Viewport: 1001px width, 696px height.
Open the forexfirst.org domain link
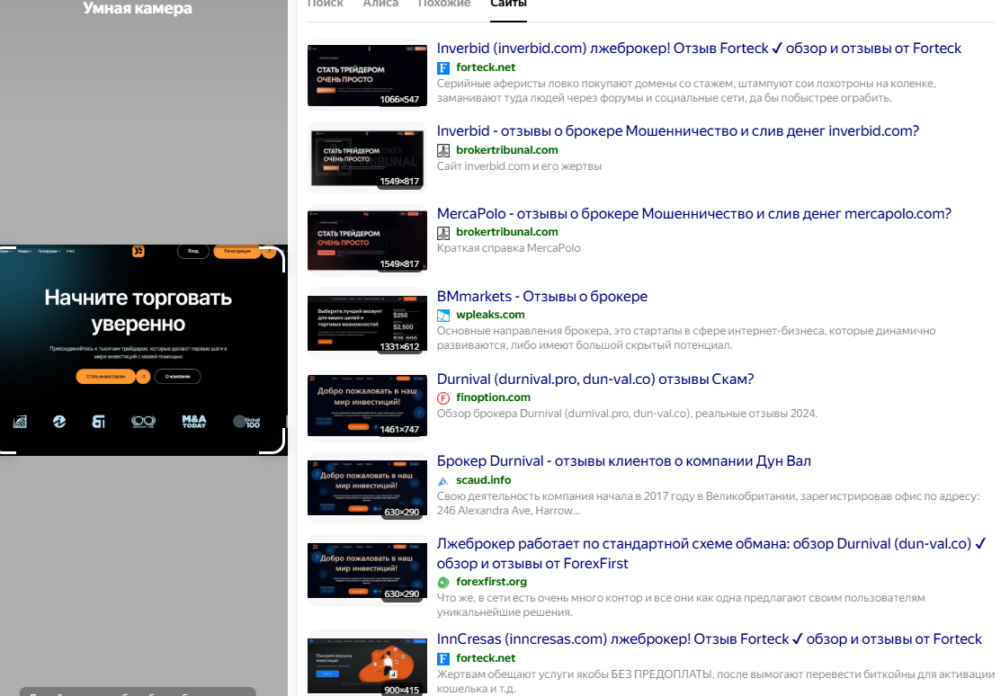coord(491,582)
